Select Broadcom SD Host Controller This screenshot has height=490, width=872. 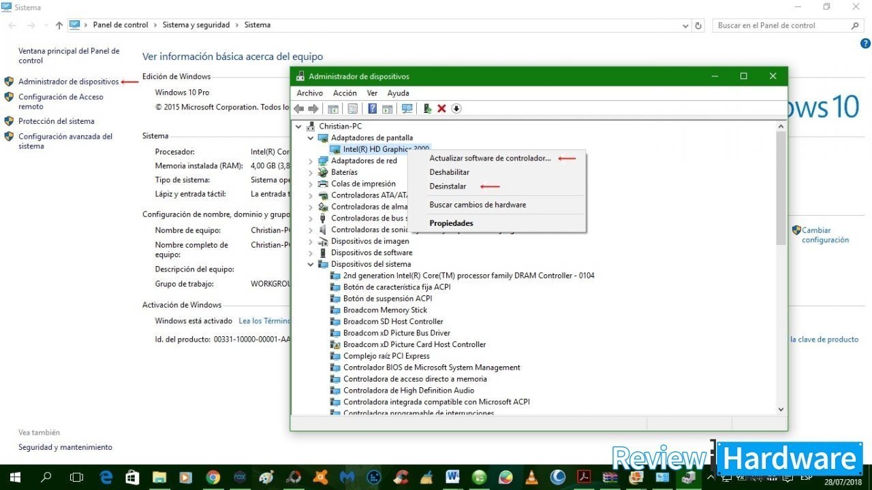click(393, 321)
